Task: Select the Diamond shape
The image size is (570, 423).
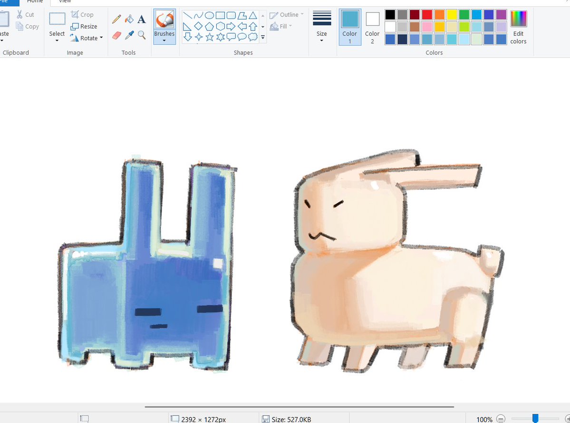Action: pyautogui.click(x=199, y=26)
